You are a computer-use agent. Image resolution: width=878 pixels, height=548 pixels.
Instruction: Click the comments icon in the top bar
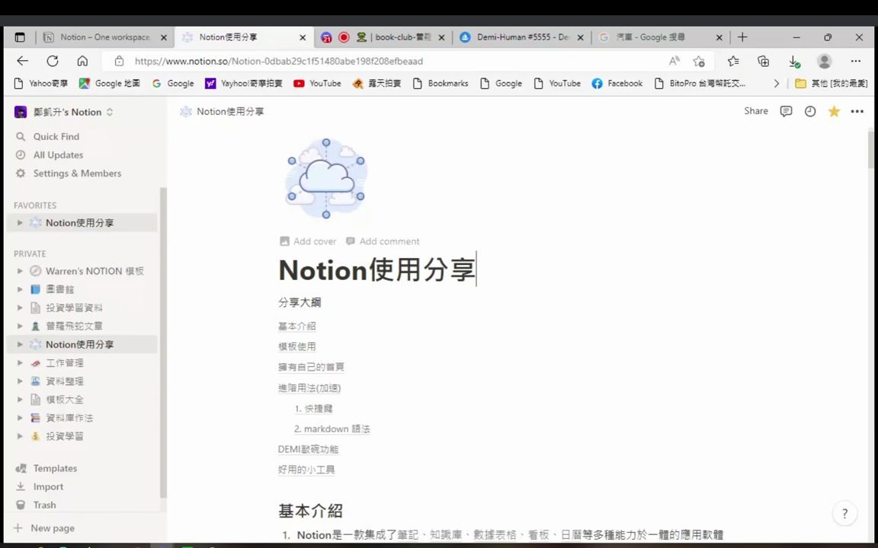pos(786,111)
